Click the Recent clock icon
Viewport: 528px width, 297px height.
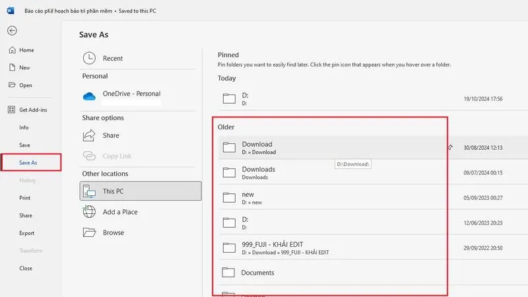(89, 58)
